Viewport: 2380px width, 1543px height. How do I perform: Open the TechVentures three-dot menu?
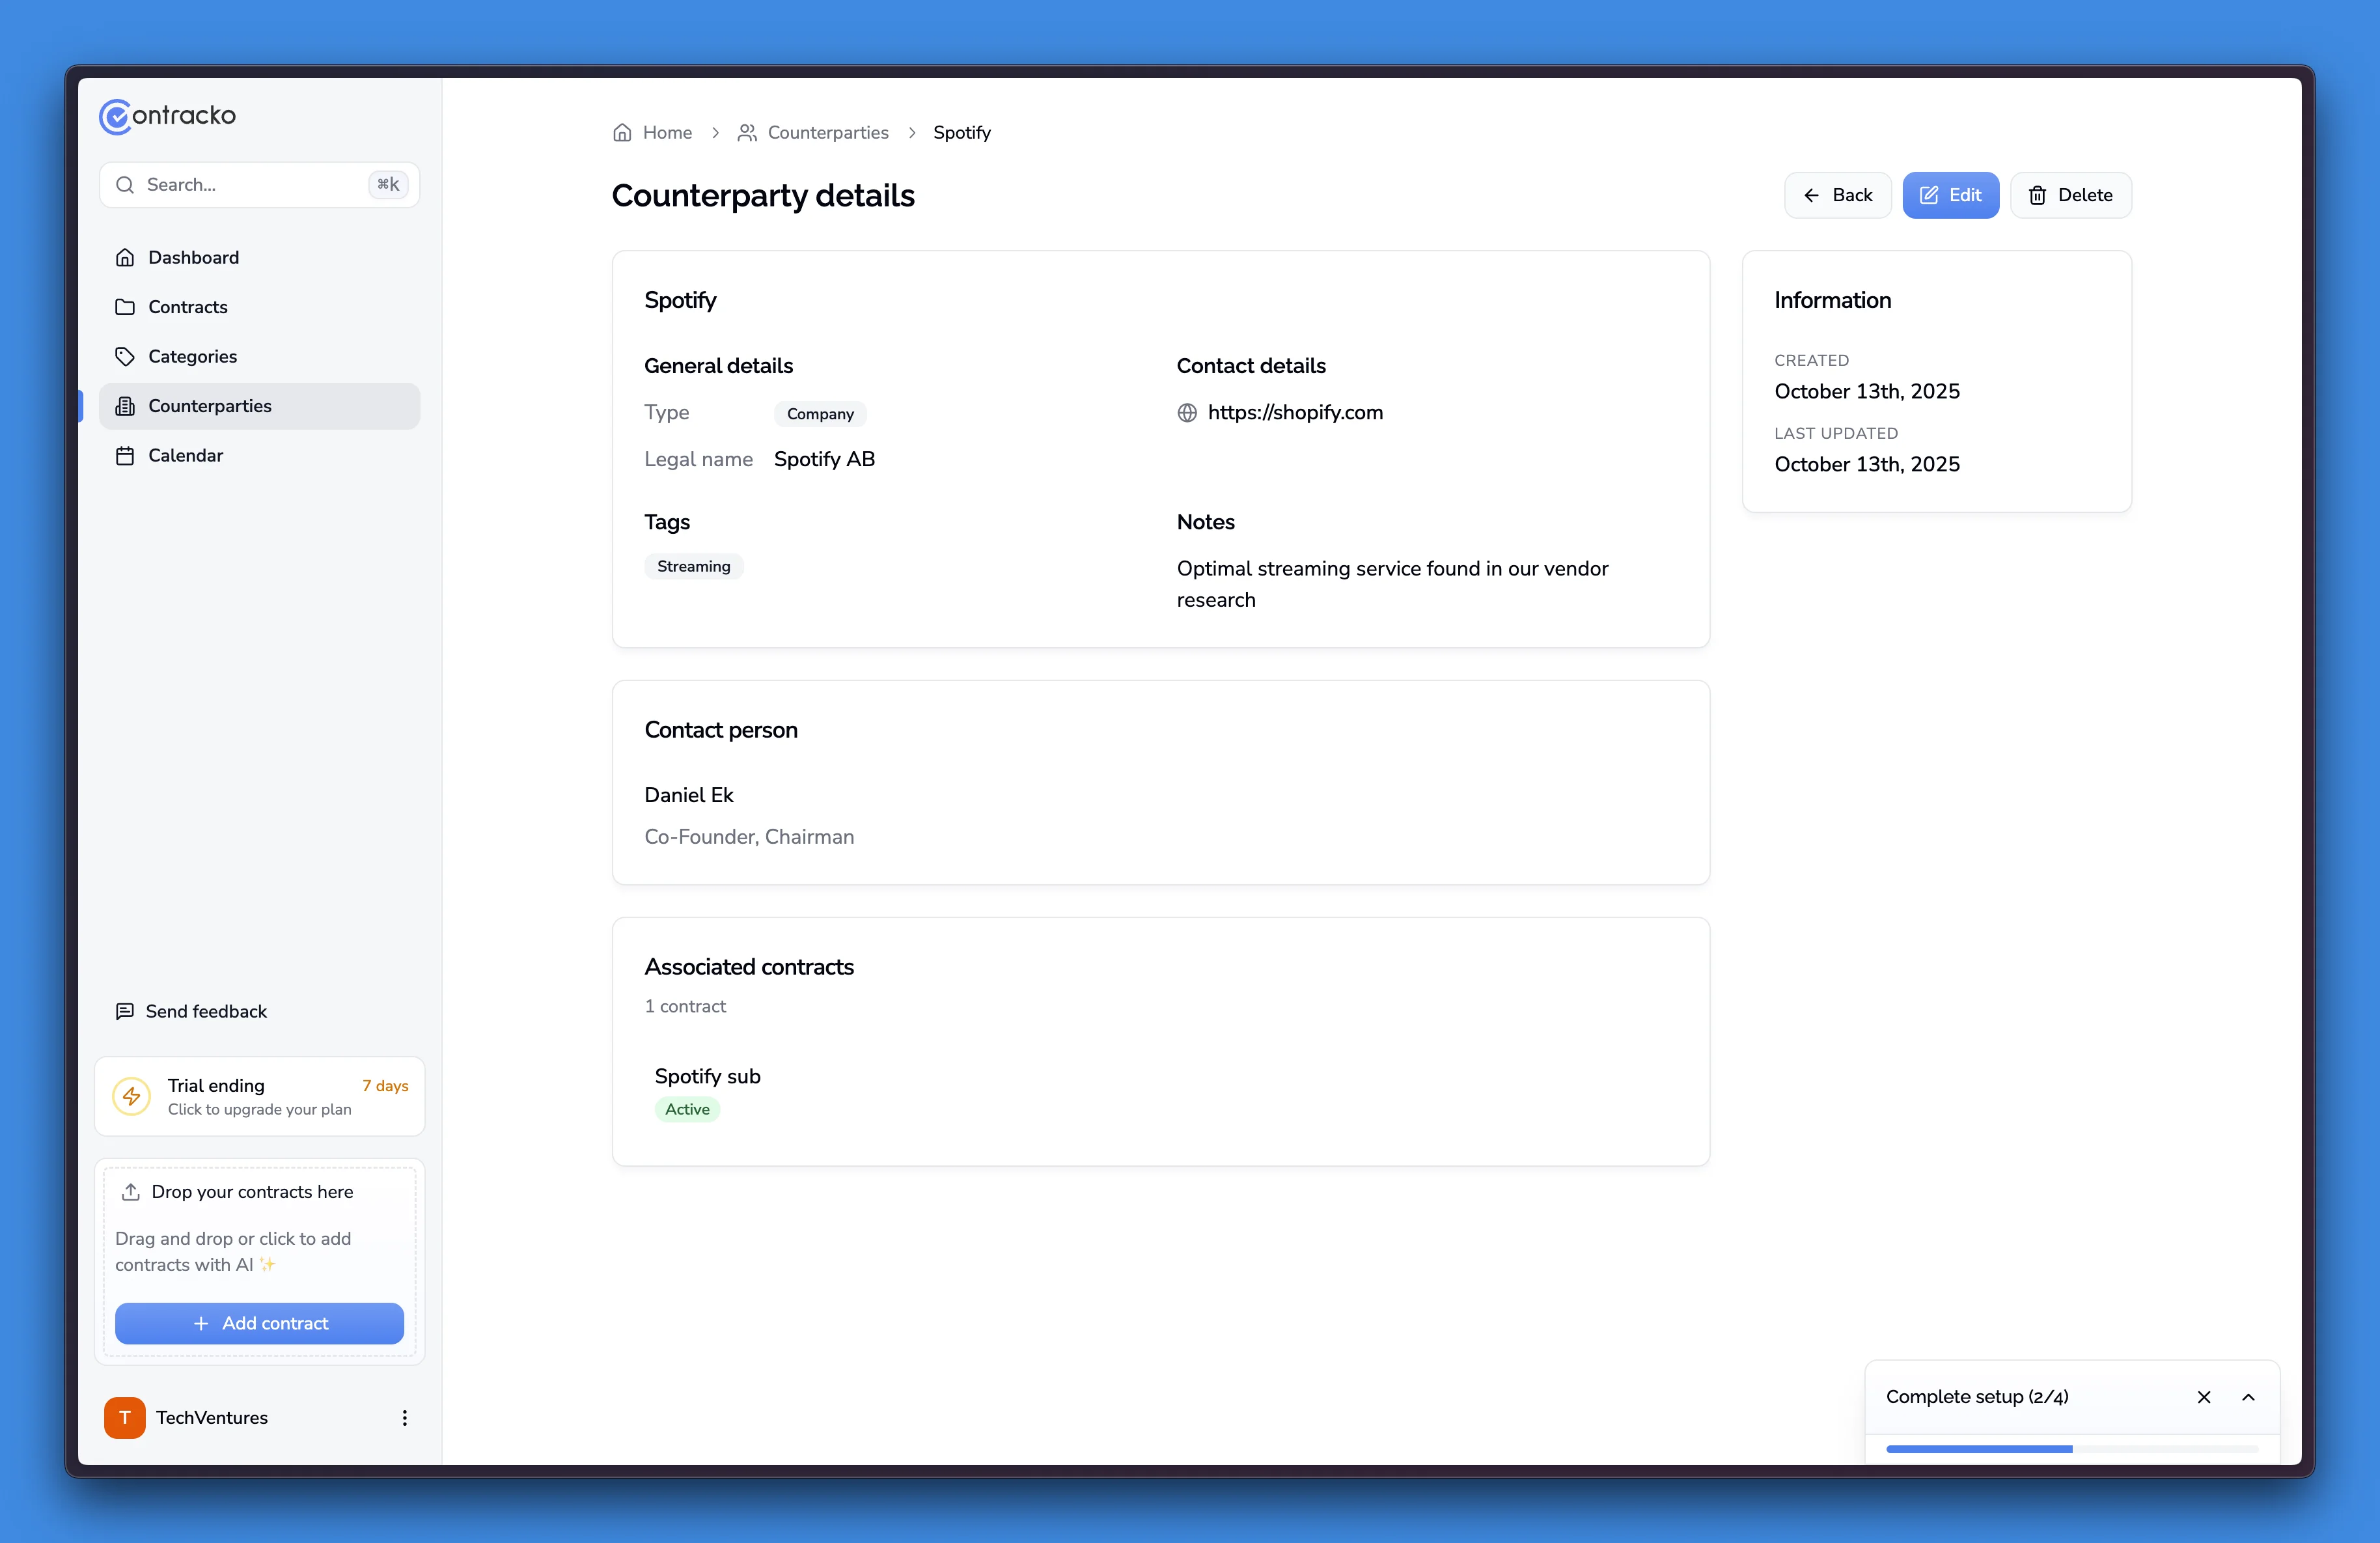(405, 1418)
